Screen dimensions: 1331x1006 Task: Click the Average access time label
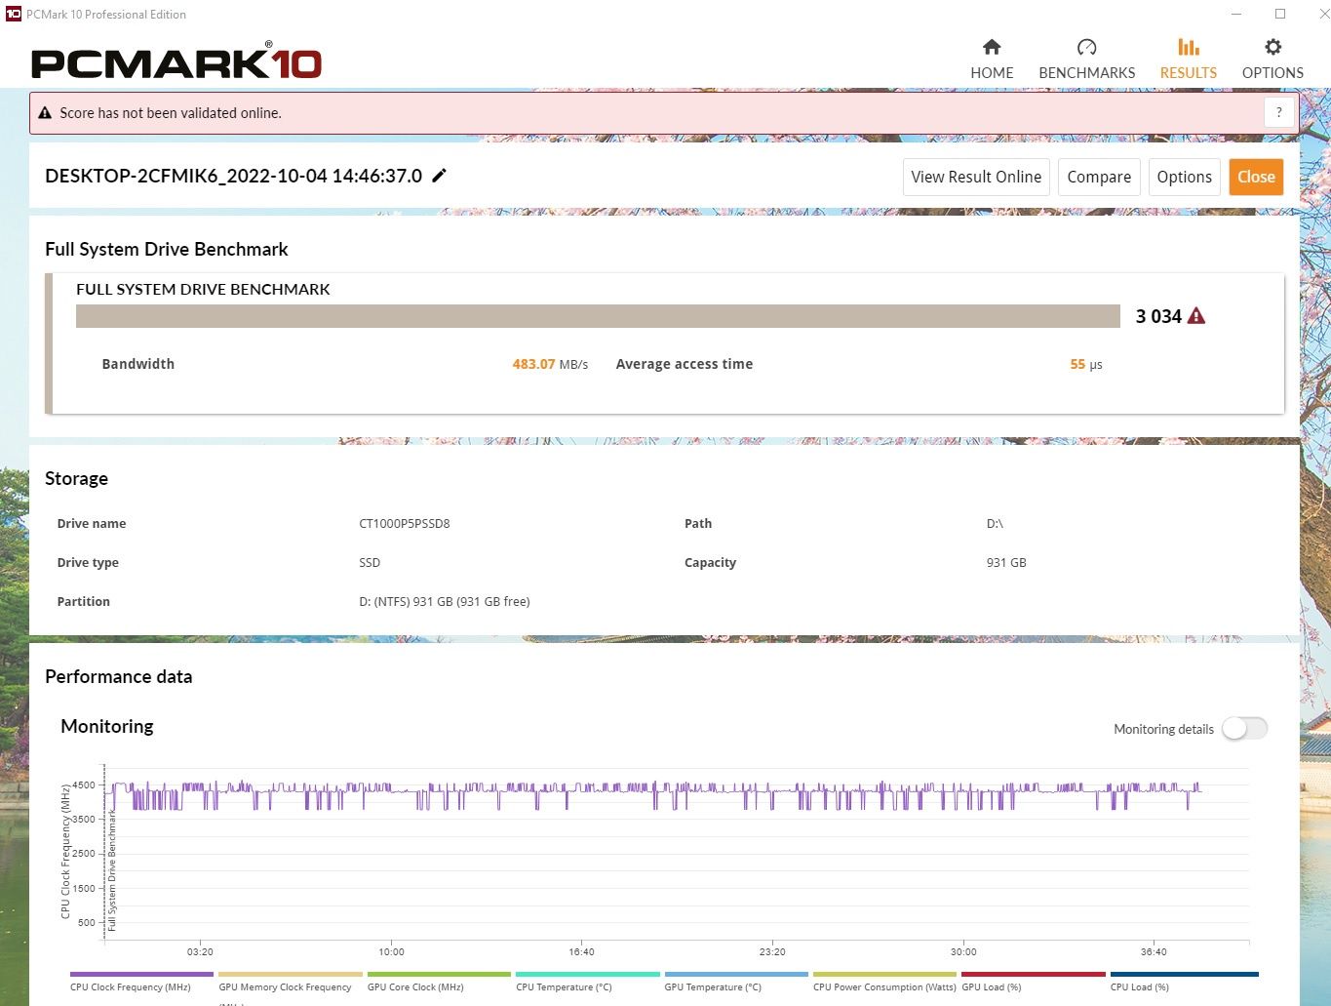click(x=685, y=364)
